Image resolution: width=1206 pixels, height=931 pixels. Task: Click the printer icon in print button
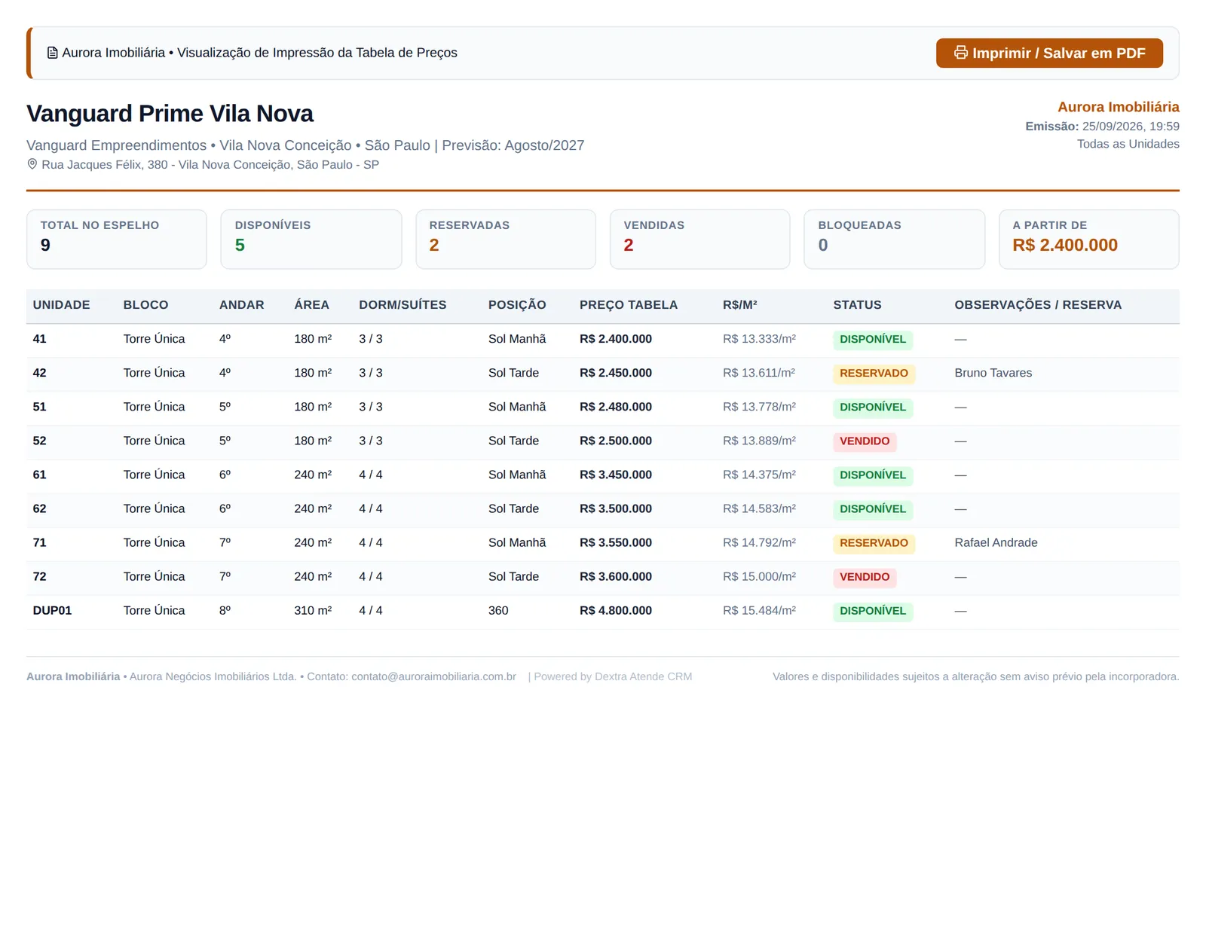point(960,53)
